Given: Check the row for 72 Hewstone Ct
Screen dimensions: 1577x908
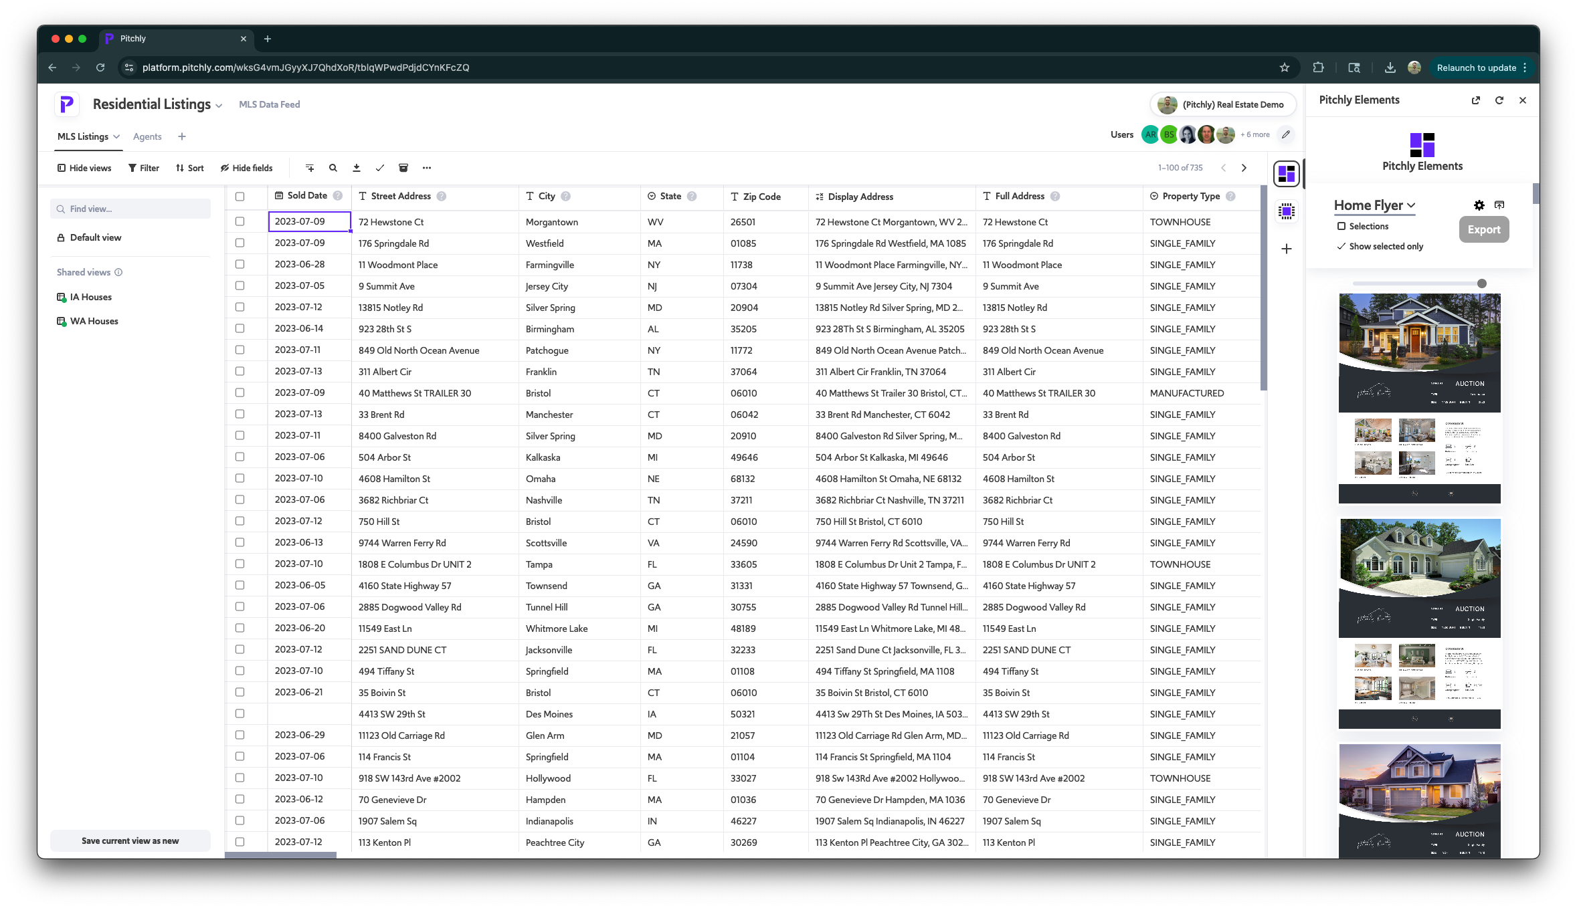Looking at the screenshot, I should point(240,221).
